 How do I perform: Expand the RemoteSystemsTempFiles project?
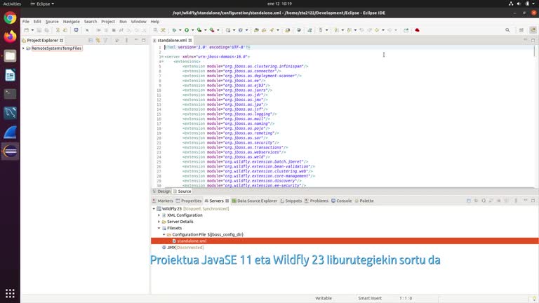(23, 48)
